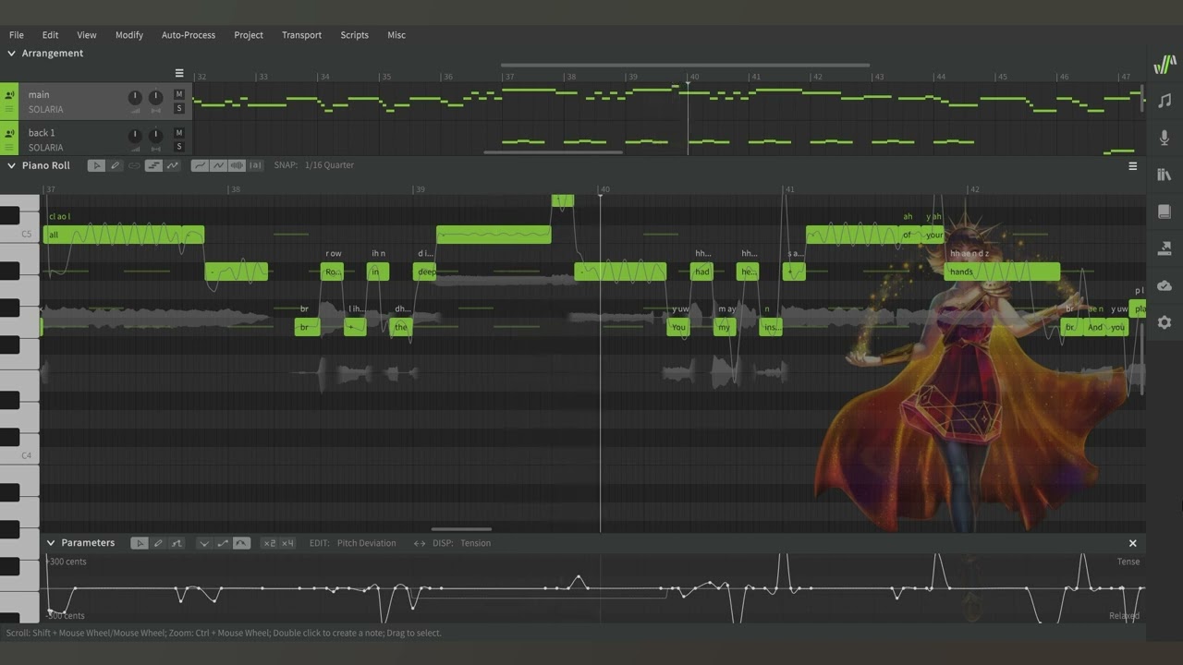Select the back 1 track name
Viewport: 1183px width, 665px height.
point(42,133)
